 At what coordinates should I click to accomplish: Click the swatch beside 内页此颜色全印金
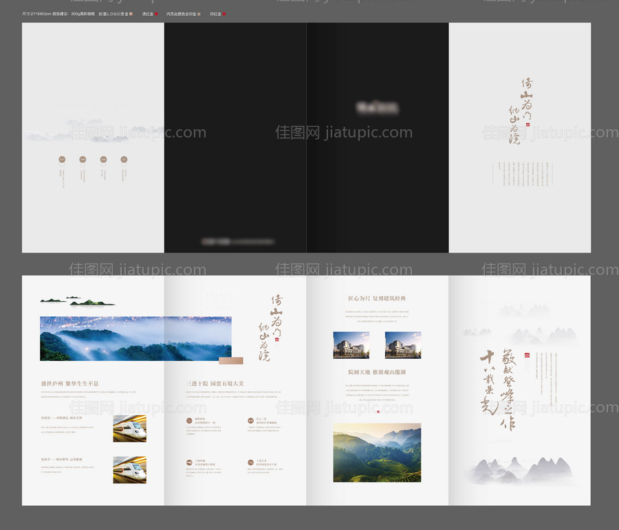(199, 13)
